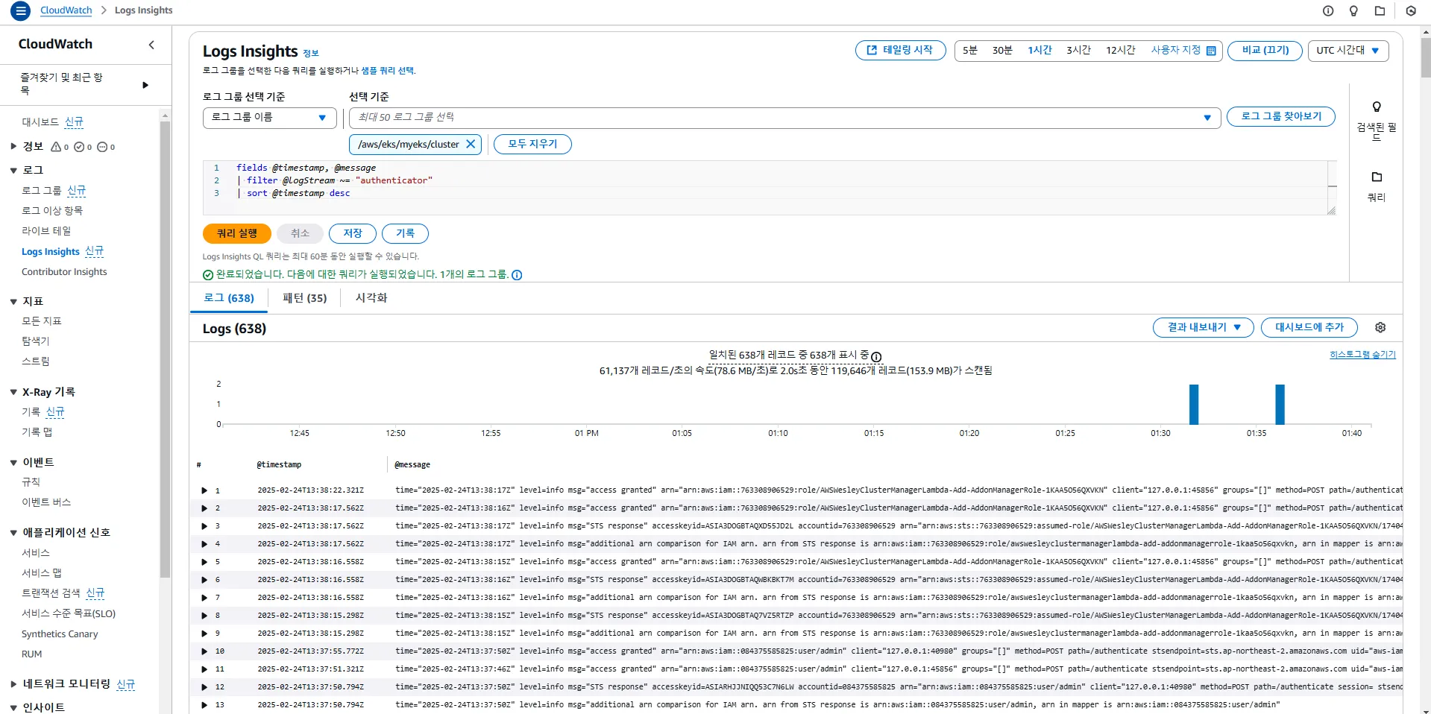Switch to the Logs (638) tab

(x=229, y=298)
